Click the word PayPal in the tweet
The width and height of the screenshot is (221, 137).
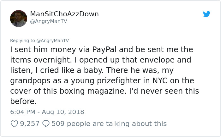(105, 50)
